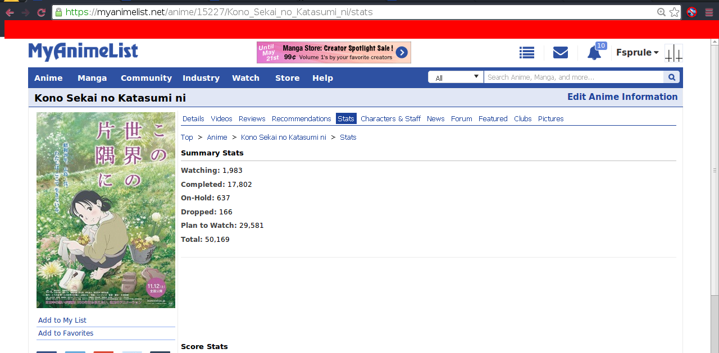719x353 pixels.
Task: Click the search magnifier button
Action: [x=671, y=77]
